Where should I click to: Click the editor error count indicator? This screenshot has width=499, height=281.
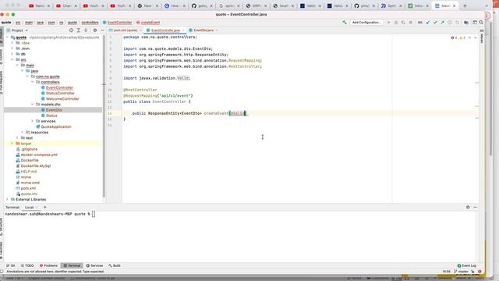(454, 38)
